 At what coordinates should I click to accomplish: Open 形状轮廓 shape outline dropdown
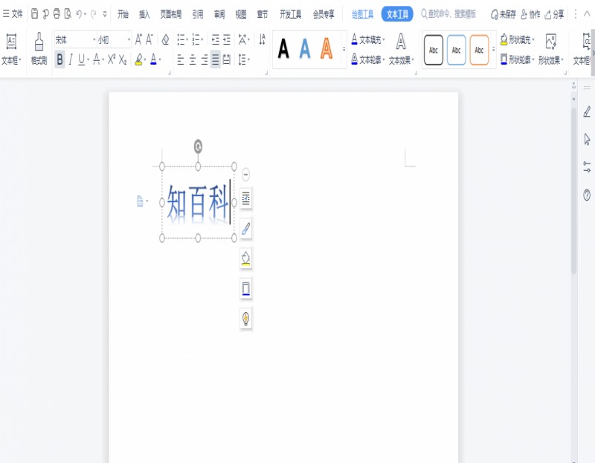coord(518,60)
